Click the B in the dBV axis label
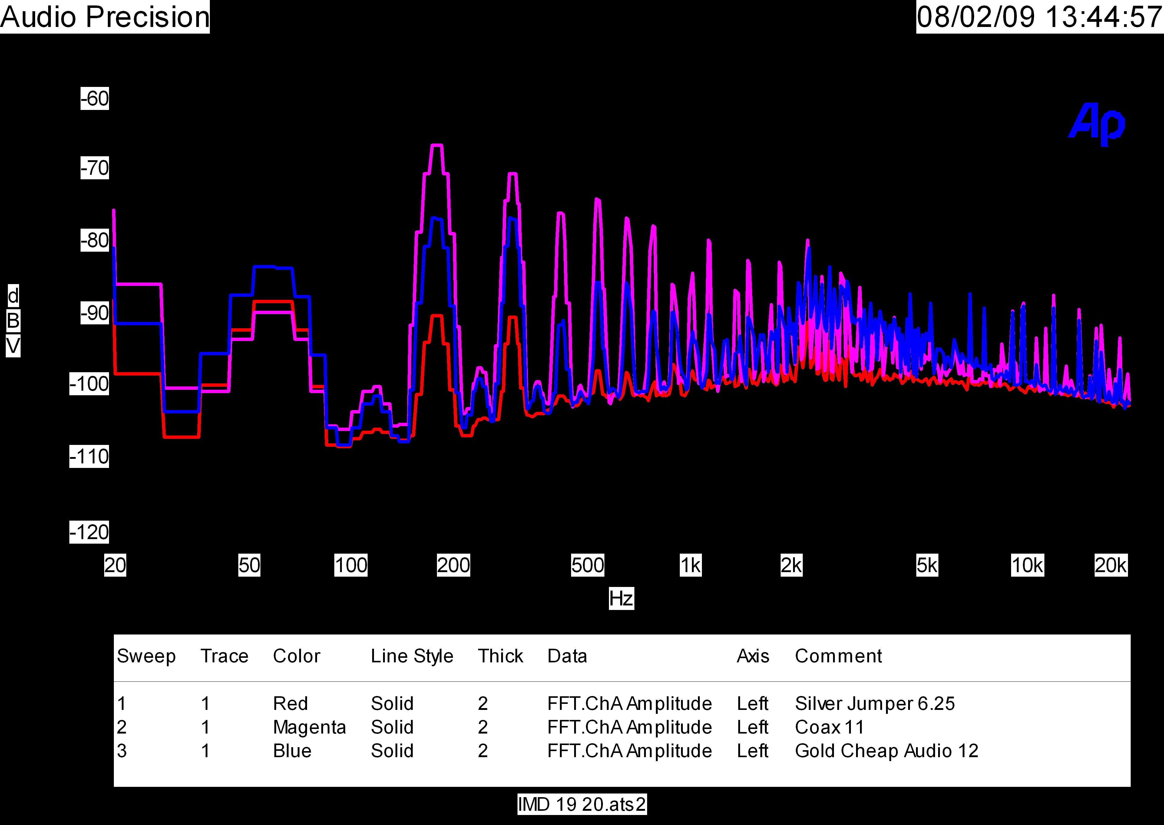The image size is (1164, 825). pos(13,321)
